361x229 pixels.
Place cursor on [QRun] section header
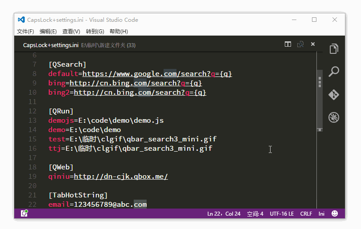click(x=61, y=111)
